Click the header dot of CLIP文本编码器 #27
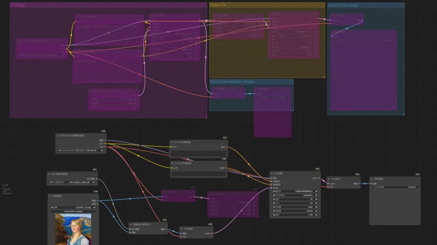This screenshot has width=437, height=245. 171,142
